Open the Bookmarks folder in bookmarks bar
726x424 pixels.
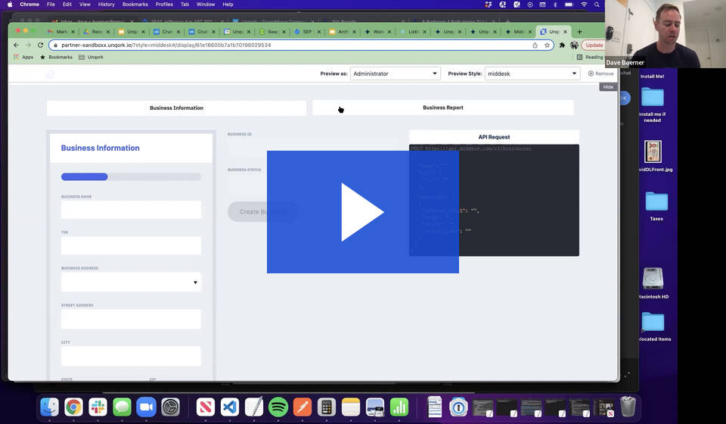pos(57,57)
